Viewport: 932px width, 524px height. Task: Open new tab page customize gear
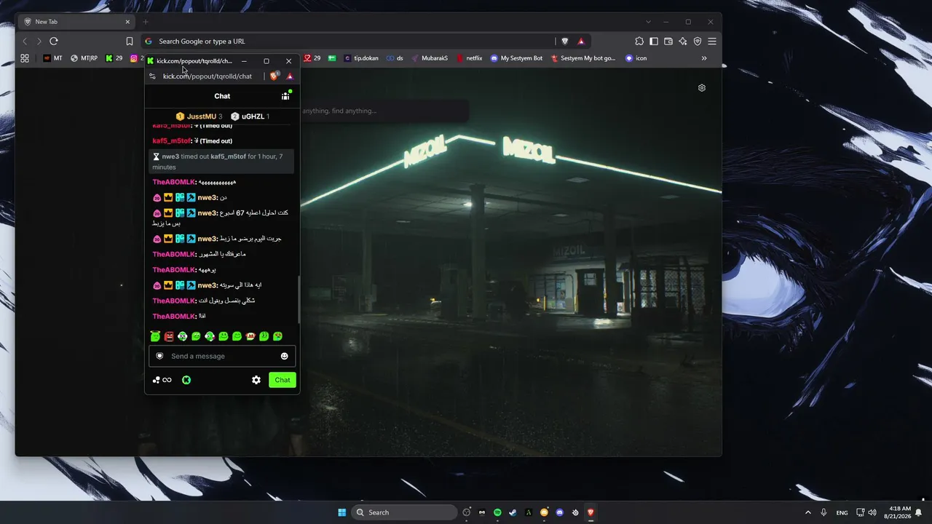click(702, 88)
